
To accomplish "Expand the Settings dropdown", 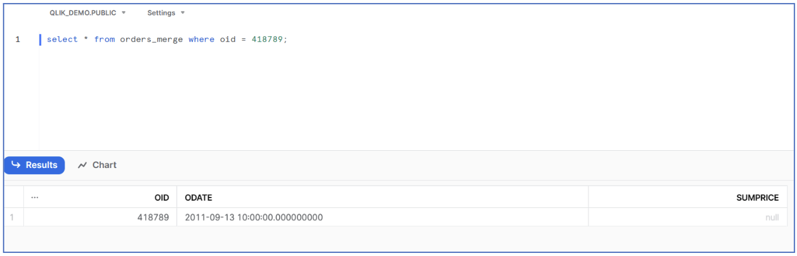I will 166,13.
